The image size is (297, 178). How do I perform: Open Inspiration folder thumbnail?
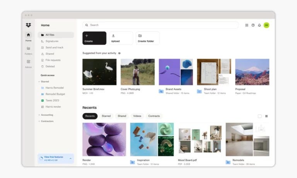152,139
